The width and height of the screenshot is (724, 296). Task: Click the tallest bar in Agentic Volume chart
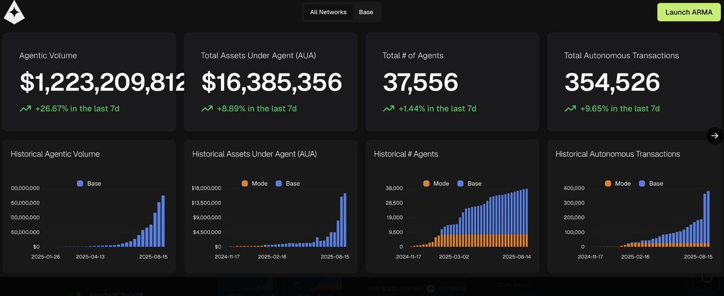point(164,221)
